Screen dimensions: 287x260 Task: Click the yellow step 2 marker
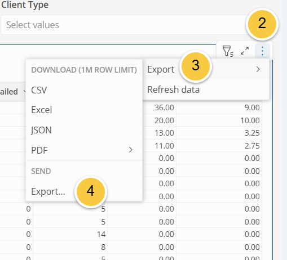point(262,24)
